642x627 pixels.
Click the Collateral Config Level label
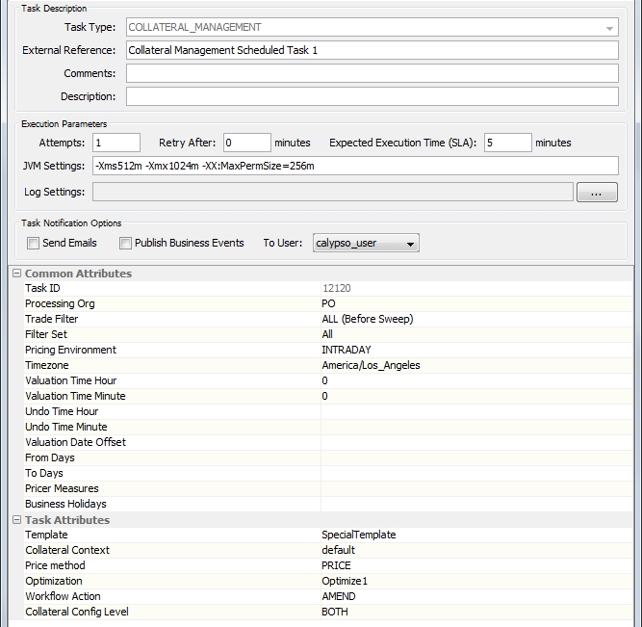click(x=77, y=612)
